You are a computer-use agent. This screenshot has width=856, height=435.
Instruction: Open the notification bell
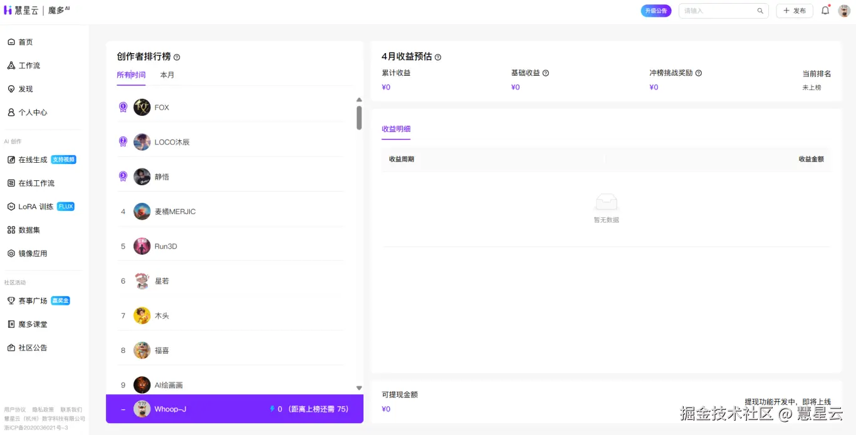[x=825, y=11]
